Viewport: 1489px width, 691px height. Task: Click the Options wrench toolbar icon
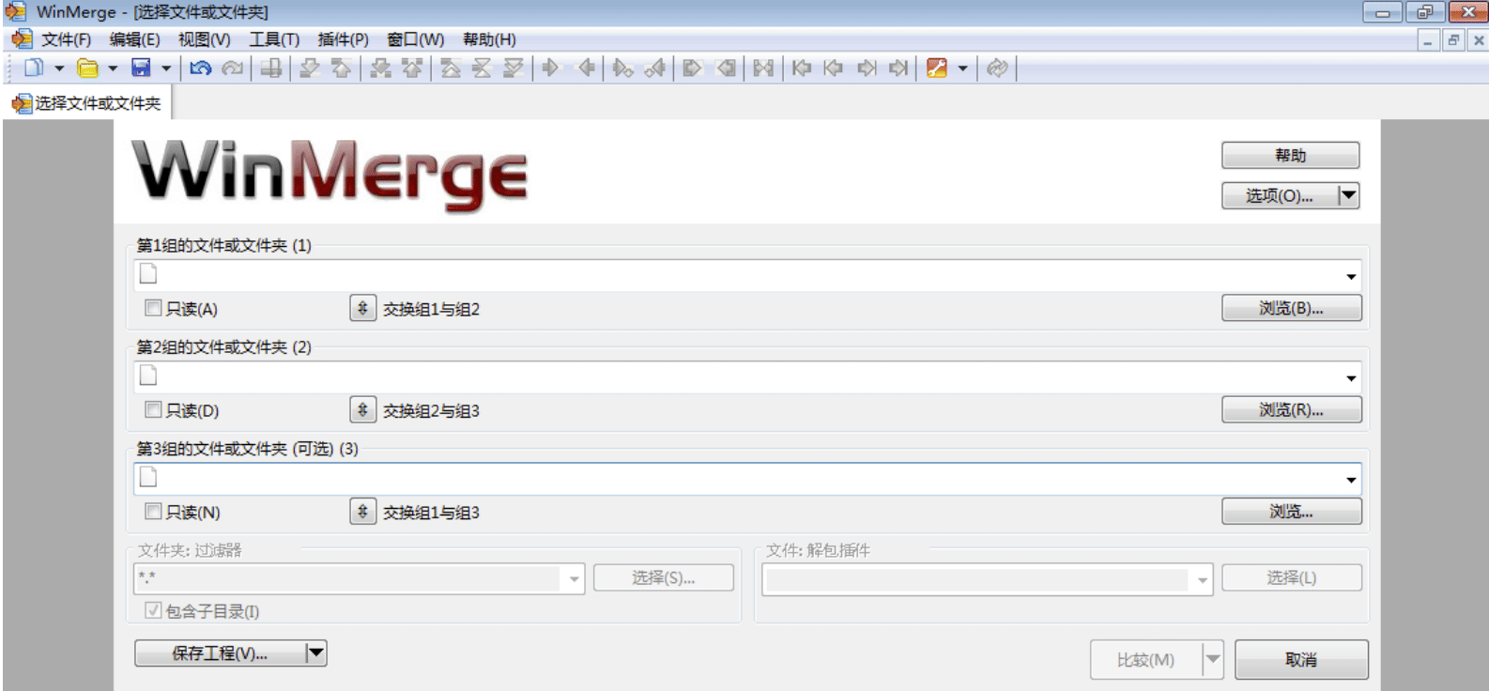(x=936, y=68)
